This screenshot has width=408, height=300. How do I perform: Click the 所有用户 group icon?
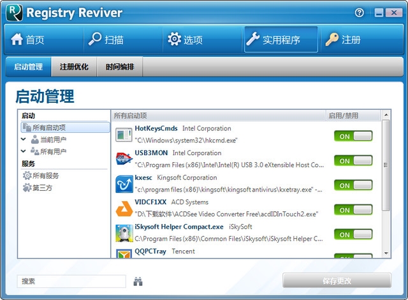point(34,151)
